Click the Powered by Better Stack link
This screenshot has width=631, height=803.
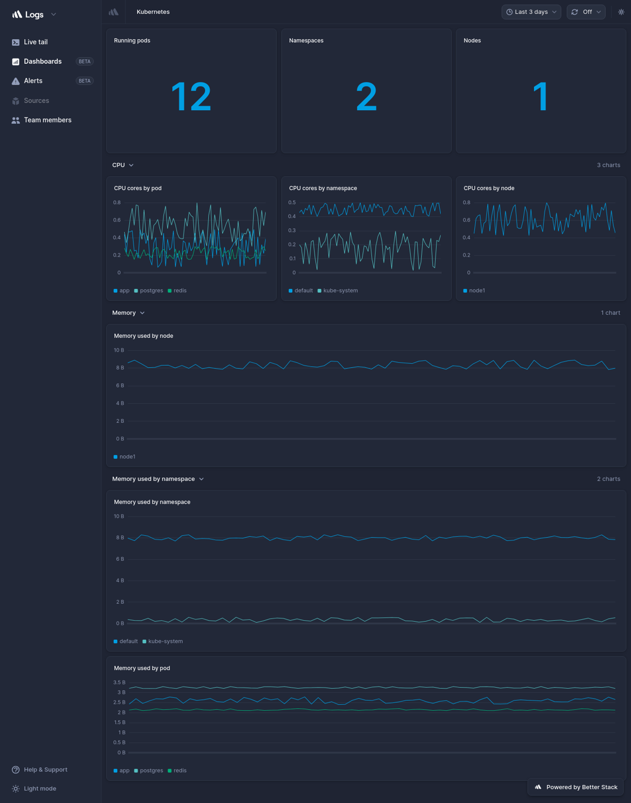(576, 787)
